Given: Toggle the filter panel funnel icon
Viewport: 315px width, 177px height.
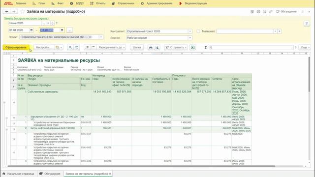Looking at the screenshot, I should point(307,24).
